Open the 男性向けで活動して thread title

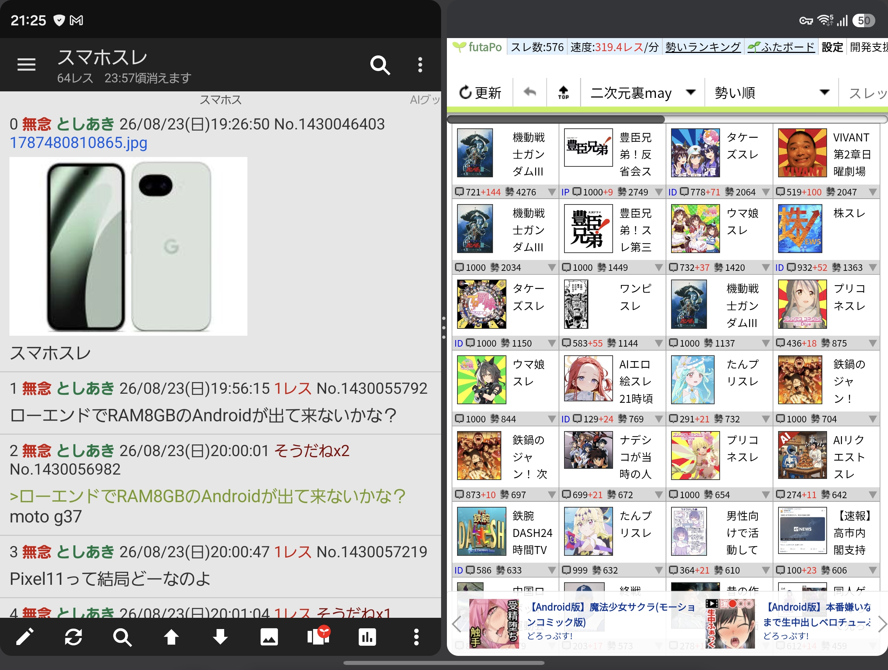coord(742,532)
